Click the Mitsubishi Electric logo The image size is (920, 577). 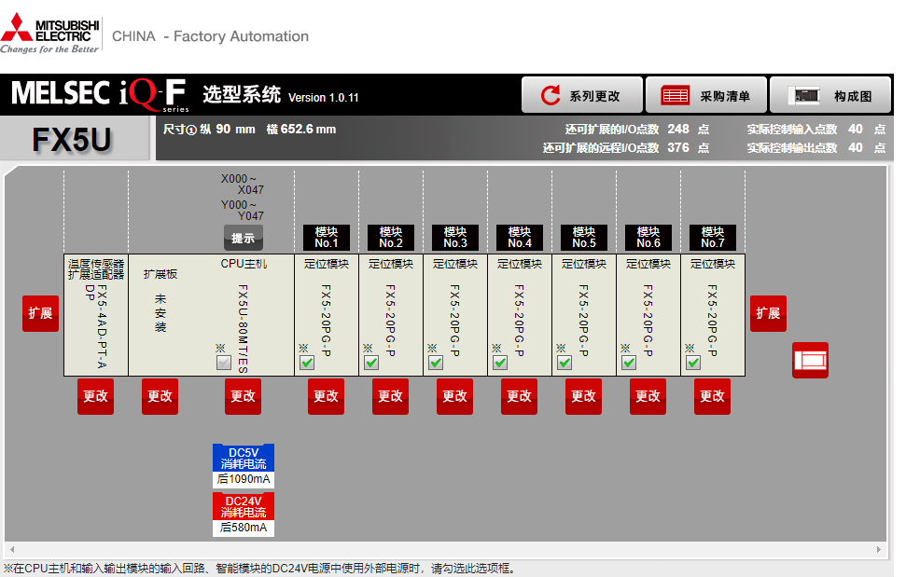(50, 35)
